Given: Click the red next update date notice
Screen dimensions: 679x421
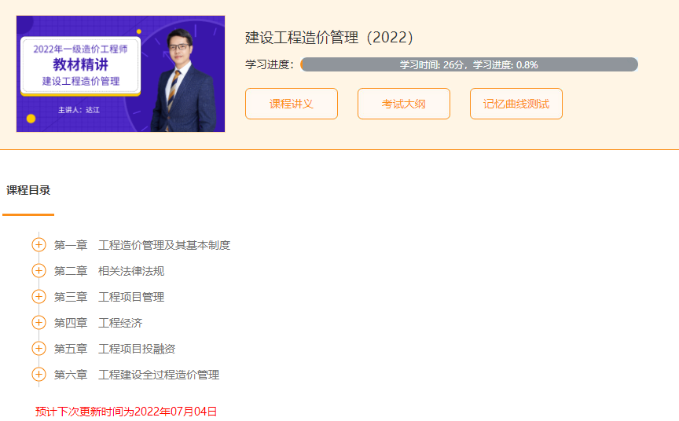Looking at the screenshot, I should coord(126,411).
